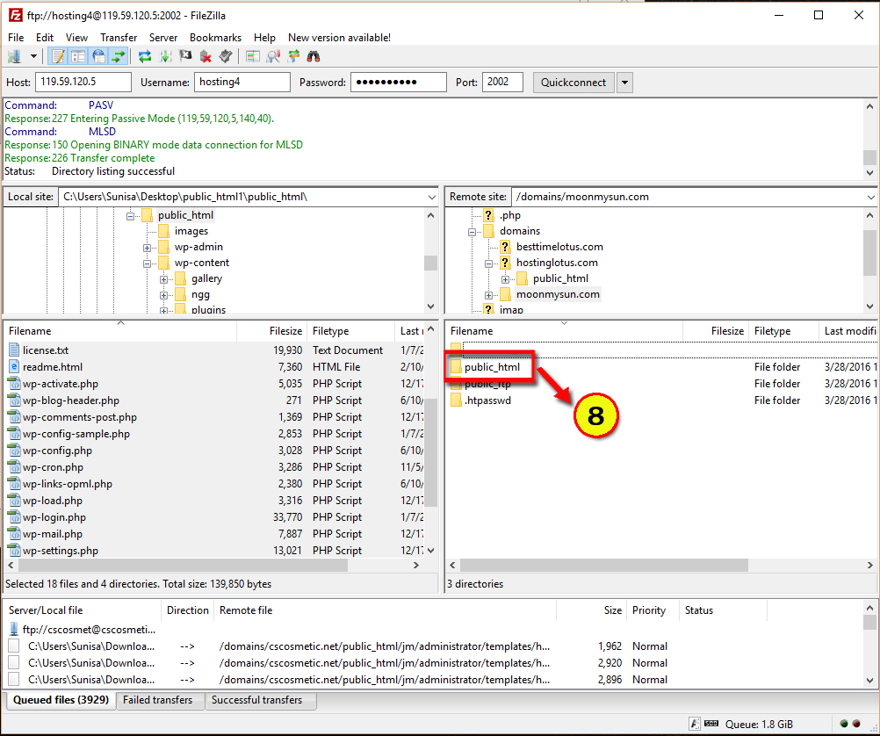
Task: Open the directory listing filters dialog
Action: click(x=253, y=56)
